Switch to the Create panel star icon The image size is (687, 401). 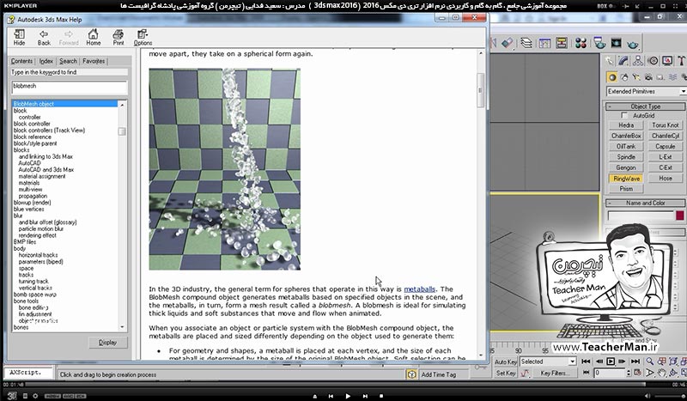coord(610,60)
